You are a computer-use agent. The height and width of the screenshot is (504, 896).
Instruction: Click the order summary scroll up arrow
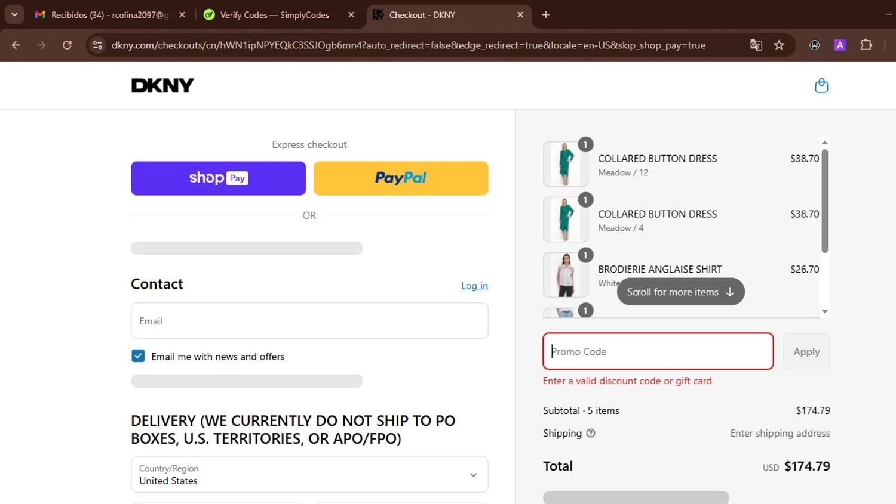tap(824, 143)
